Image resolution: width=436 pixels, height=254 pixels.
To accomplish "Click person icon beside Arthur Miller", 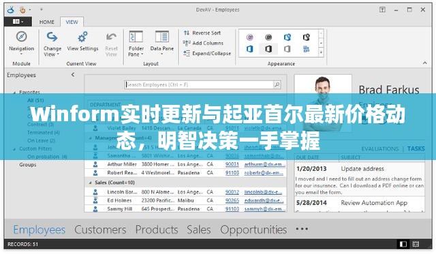I will tap(95, 164).
